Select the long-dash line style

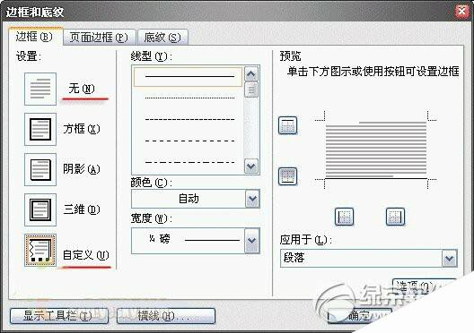189,141
